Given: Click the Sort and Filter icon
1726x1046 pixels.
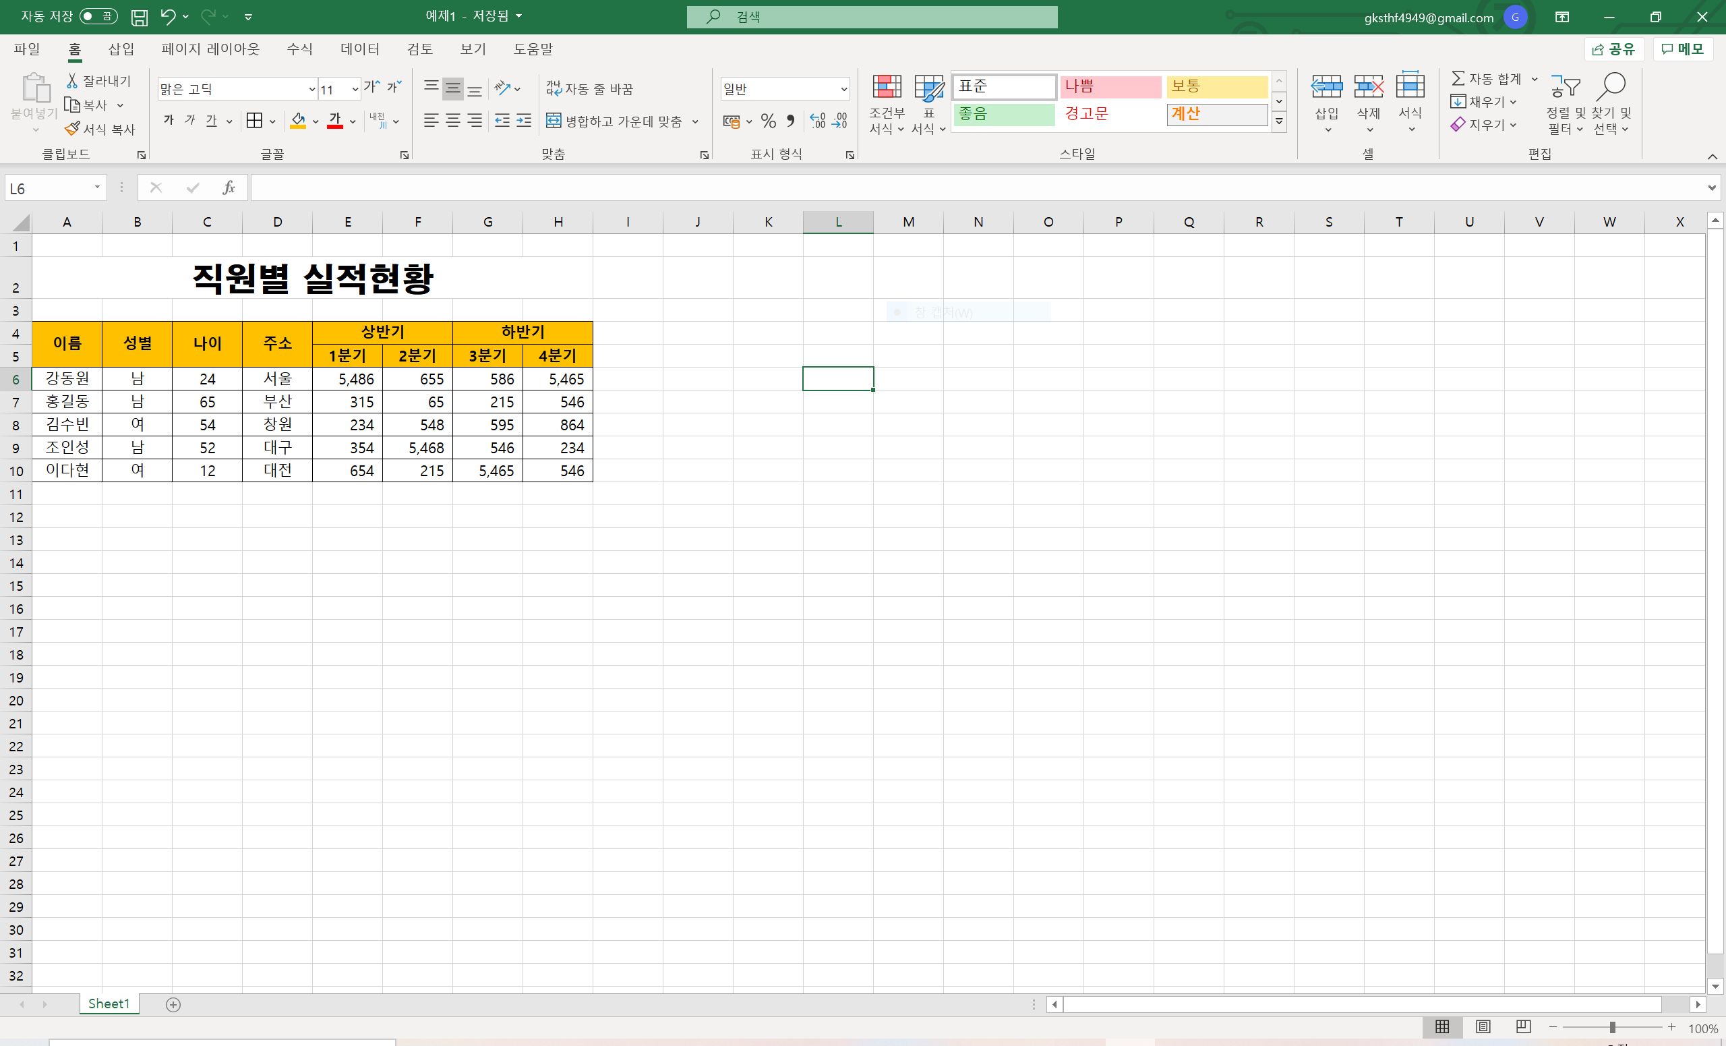Looking at the screenshot, I should pos(1566,88).
